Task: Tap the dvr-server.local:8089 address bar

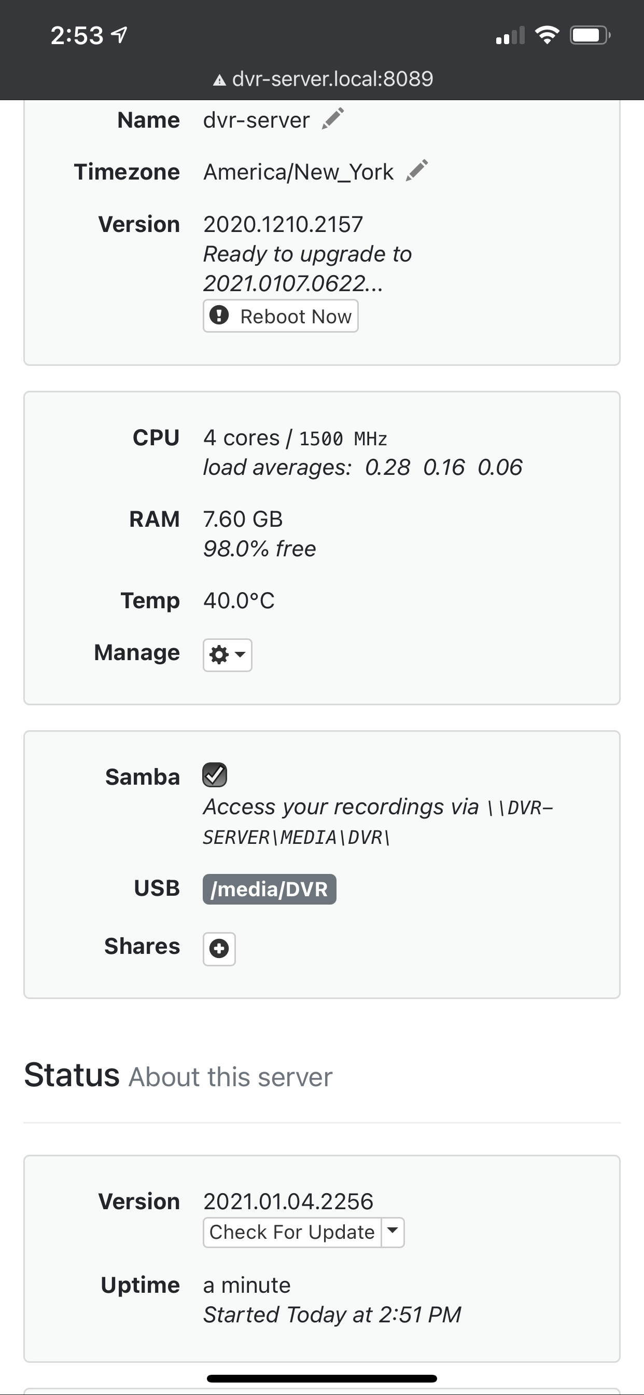Action: [332, 79]
